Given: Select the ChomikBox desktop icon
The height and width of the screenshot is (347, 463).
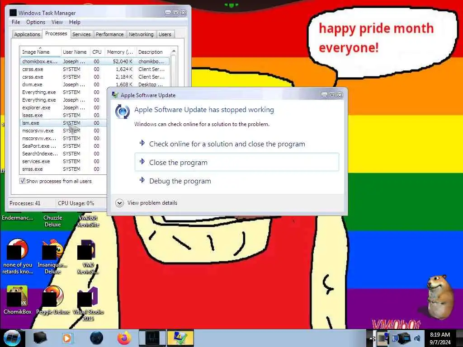Looking at the screenshot, I should (x=18, y=300).
